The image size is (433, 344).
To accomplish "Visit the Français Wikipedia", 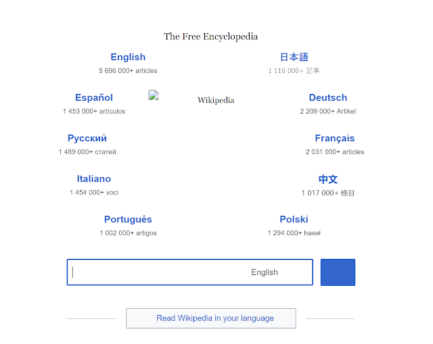I will [335, 138].
